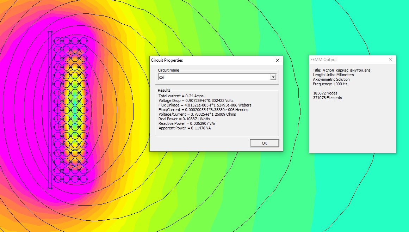Click Axisymmetric Solution text in FEMM Output
Viewport: 409px width, 232px height.
pyautogui.click(x=331, y=79)
